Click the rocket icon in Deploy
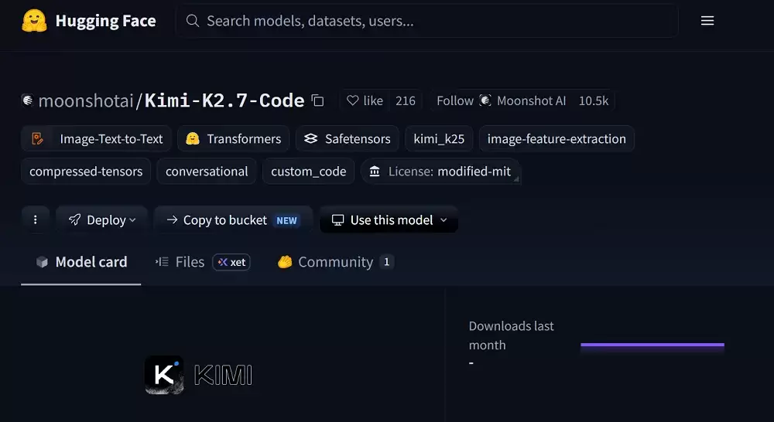The image size is (774, 422). tap(74, 220)
